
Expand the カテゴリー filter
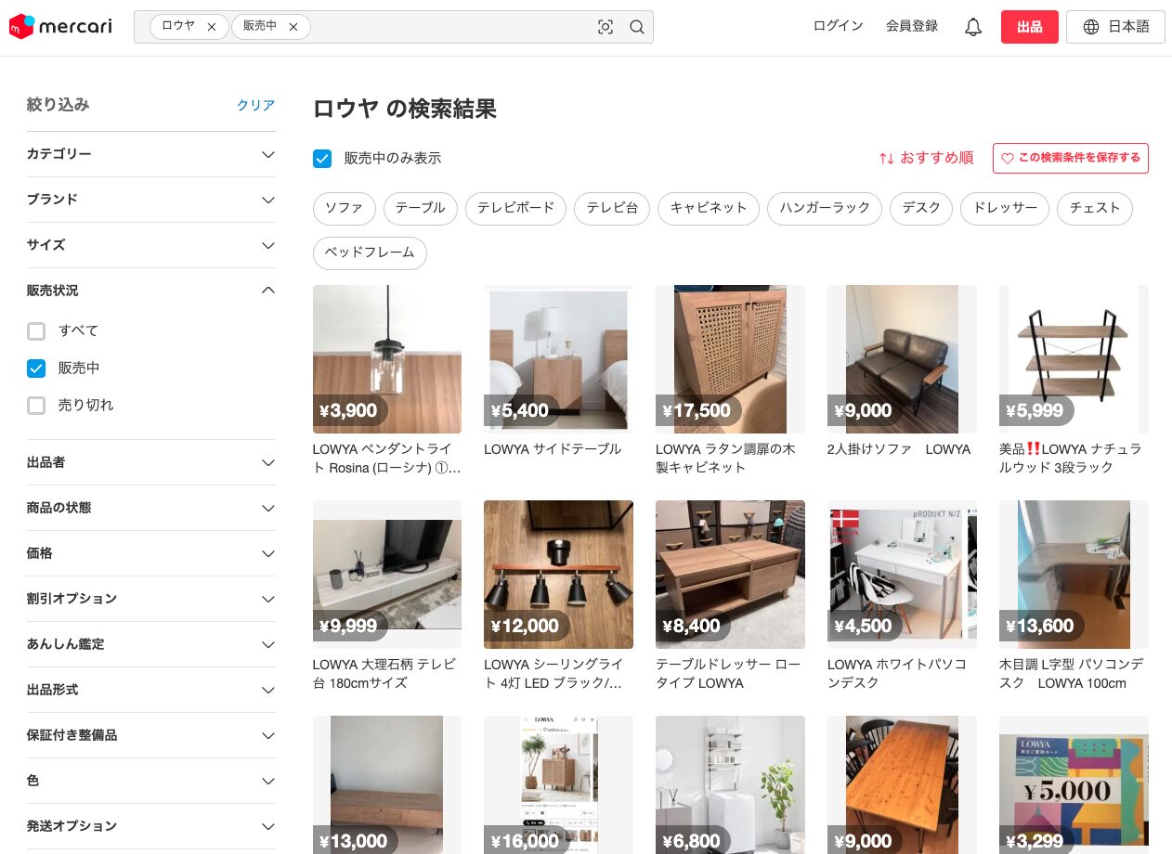[267, 154]
